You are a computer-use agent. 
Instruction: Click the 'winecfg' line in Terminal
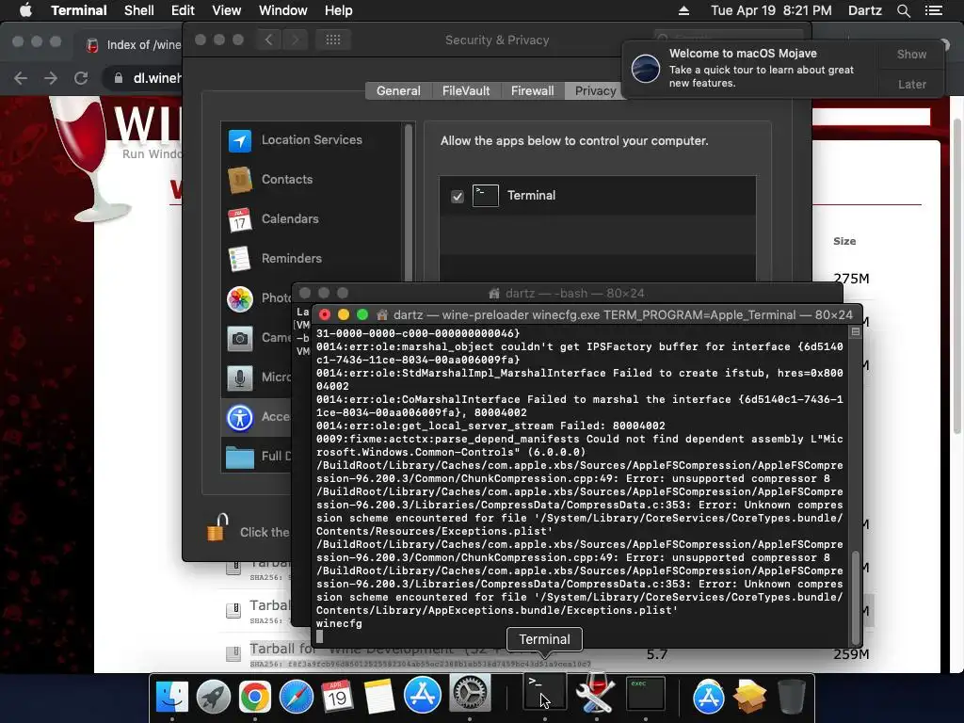point(339,623)
